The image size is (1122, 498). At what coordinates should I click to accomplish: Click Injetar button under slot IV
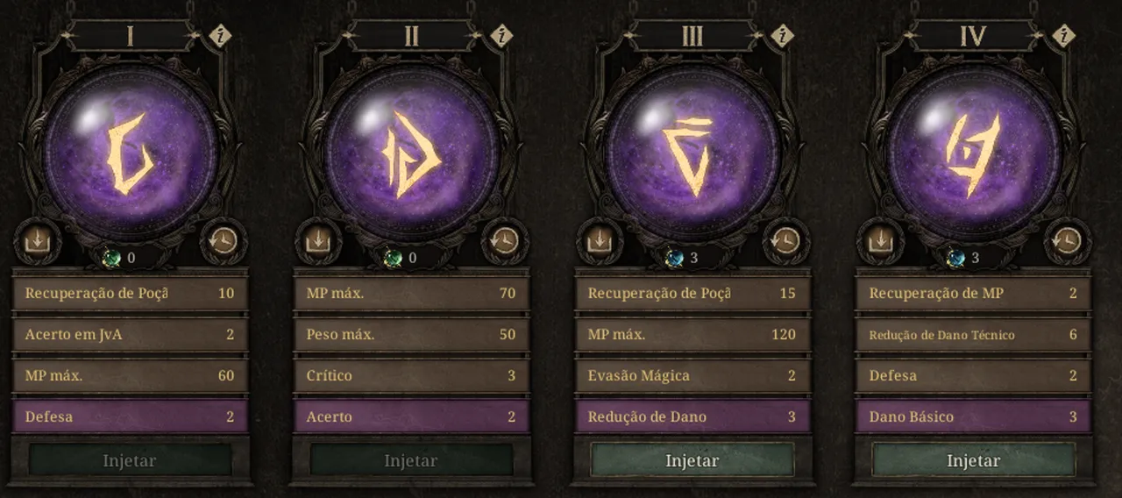[x=974, y=460]
